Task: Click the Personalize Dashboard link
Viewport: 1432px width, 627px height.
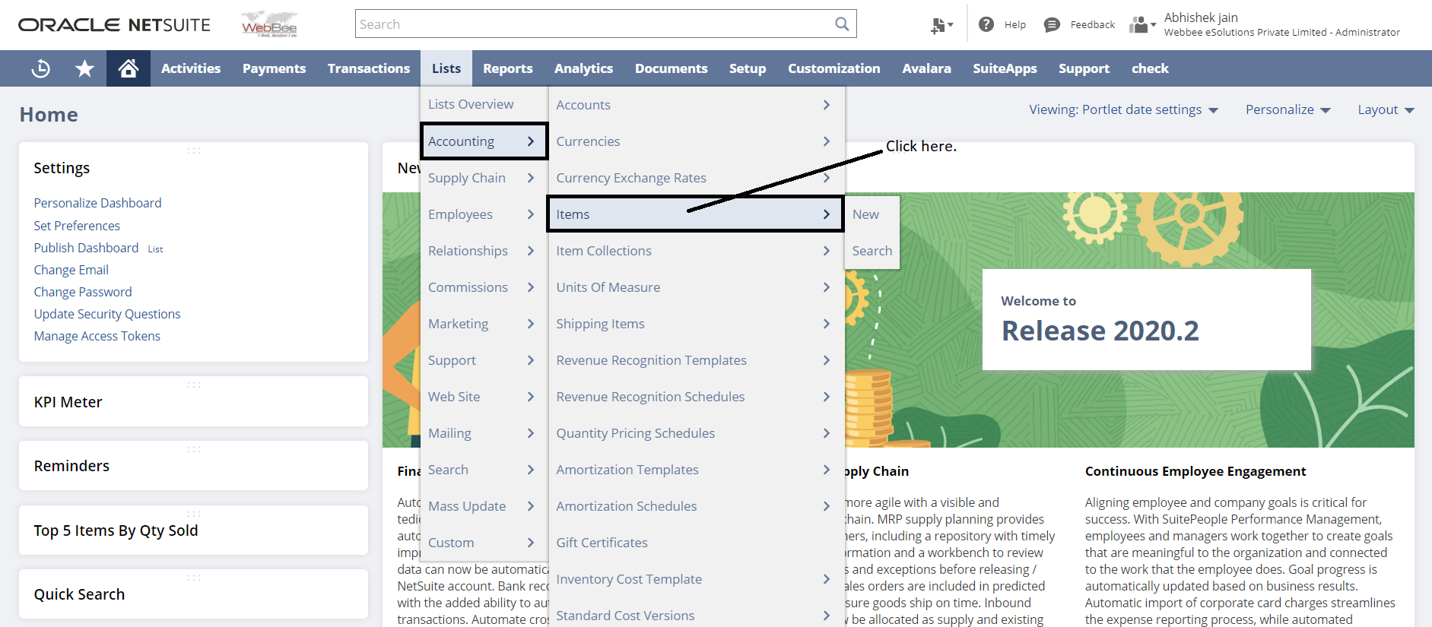Action: click(x=97, y=203)
